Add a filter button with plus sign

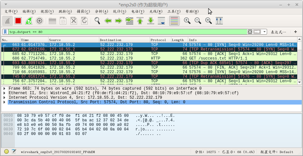point(296,32)
